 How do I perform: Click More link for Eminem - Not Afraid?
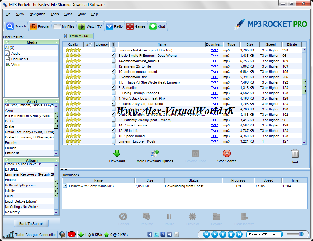pyautogui.click(x=214, y=50)
